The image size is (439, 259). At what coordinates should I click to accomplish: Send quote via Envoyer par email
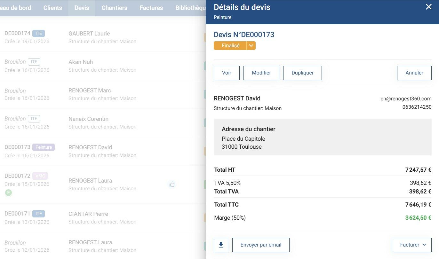click(x=261, y=245)
